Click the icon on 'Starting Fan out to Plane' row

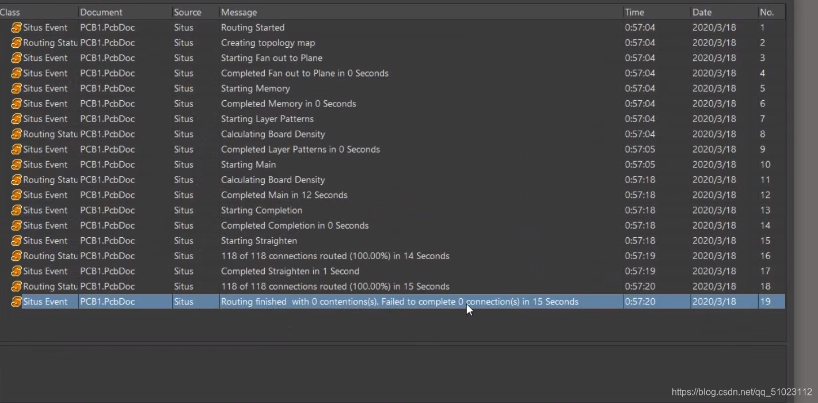pyautogui.click(x=17, y=58)
